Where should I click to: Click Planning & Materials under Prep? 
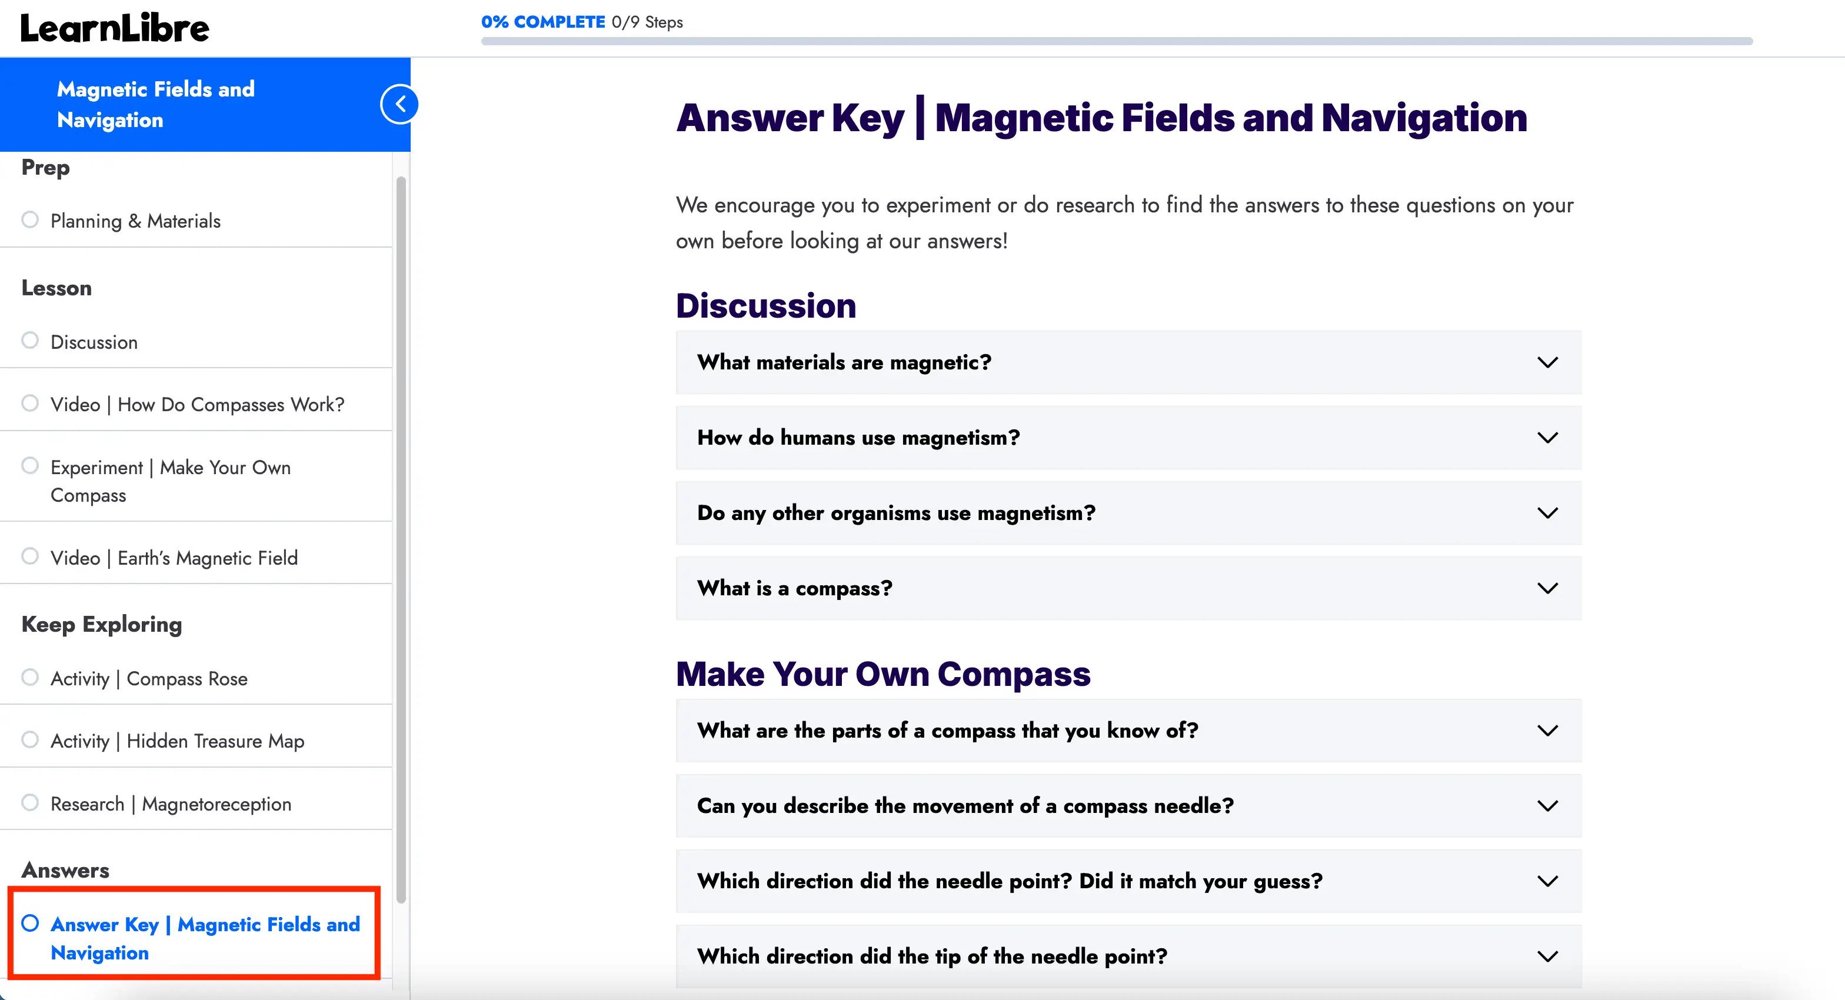135,220
